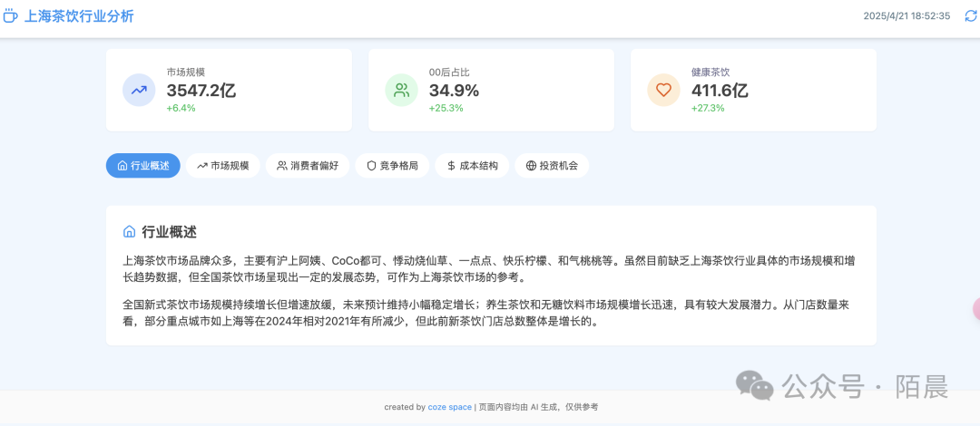Image resolution: width=980 pixels, height=426 pixels.
Task: Click the teacup logo icon in header
Action: coord(11,15)
